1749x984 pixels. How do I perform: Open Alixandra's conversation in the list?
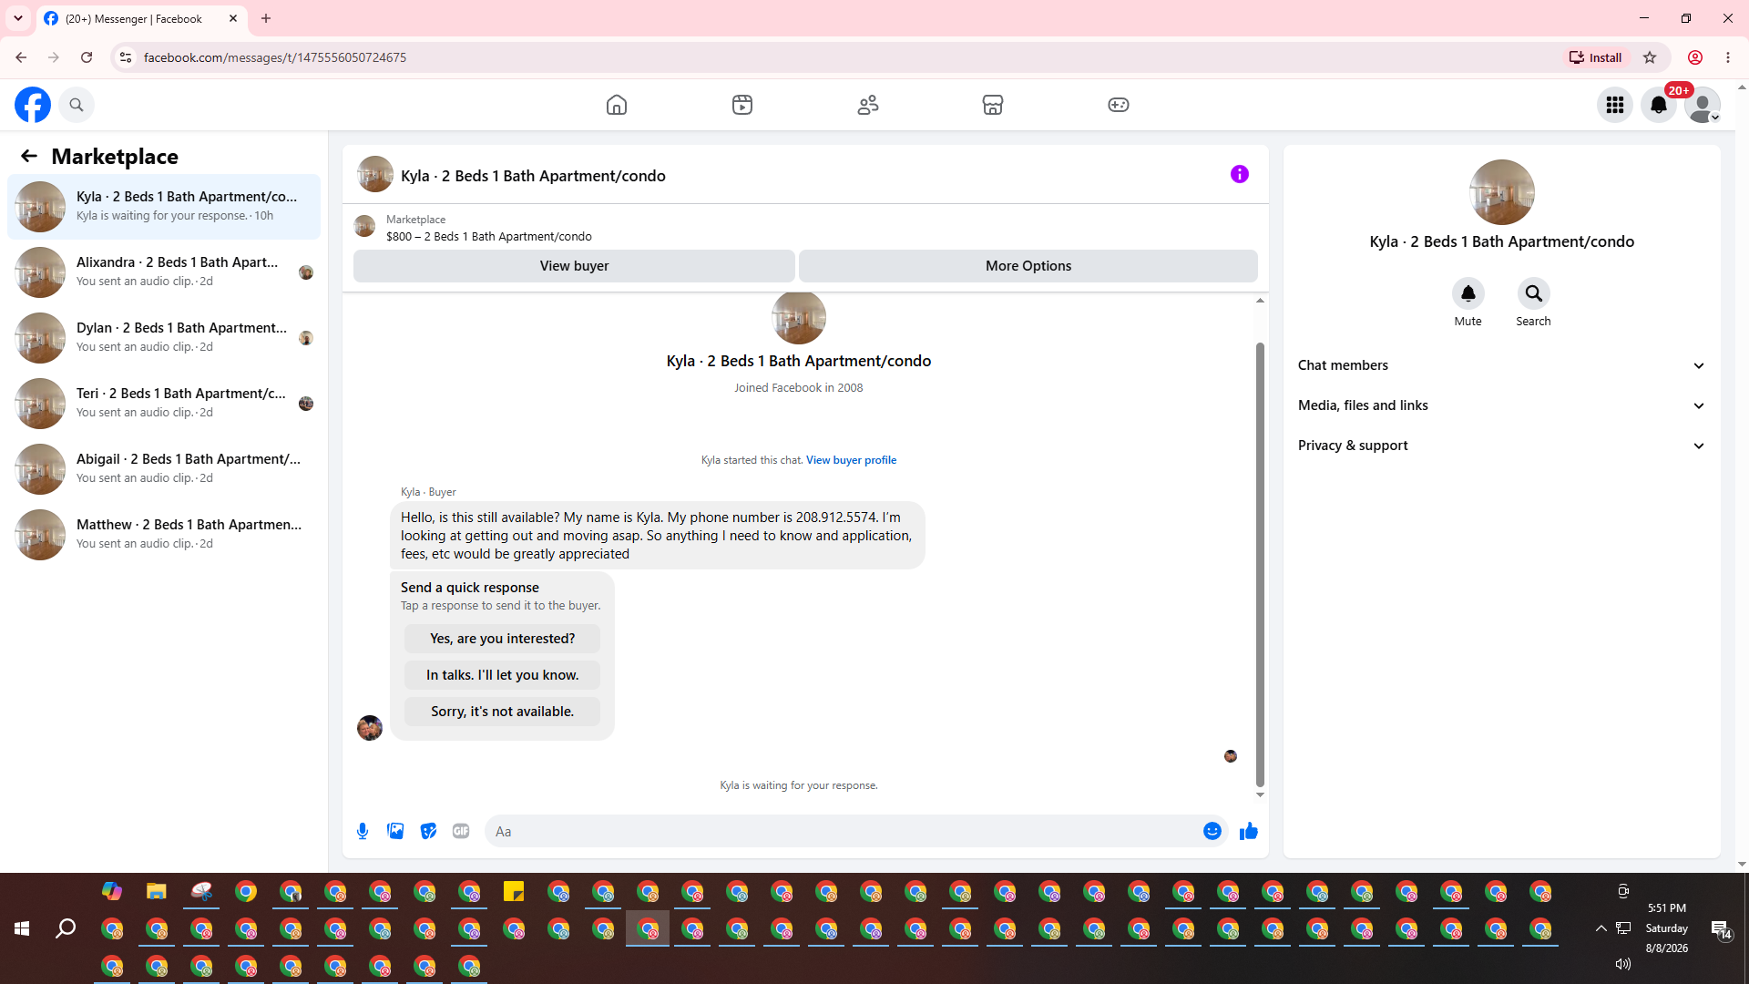click(164, 272)
